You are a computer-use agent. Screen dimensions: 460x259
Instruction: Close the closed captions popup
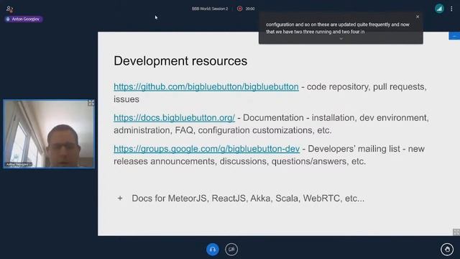click(x=418, y=17)
